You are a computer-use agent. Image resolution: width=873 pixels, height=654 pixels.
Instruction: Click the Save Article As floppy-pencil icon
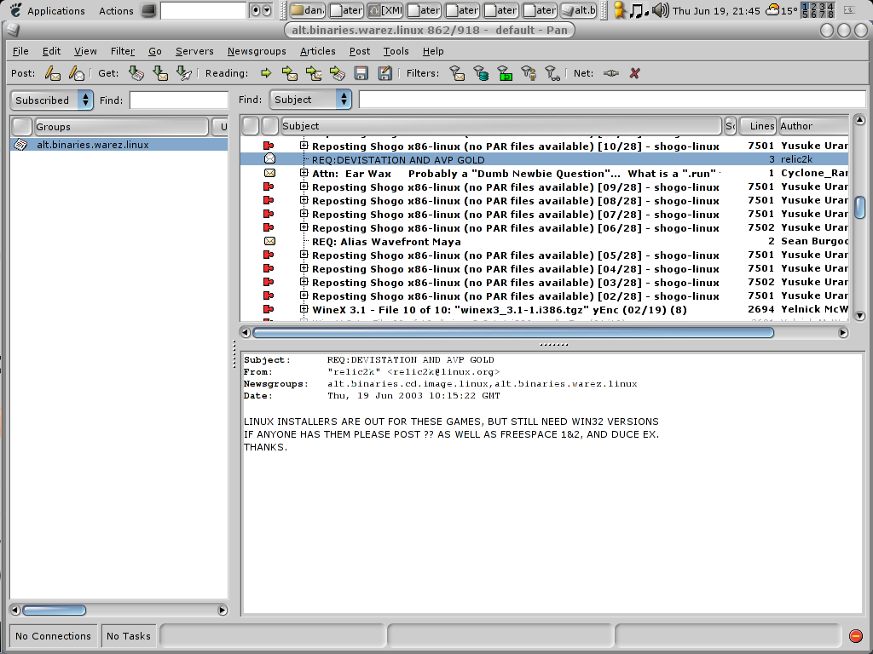click(384, 73)
